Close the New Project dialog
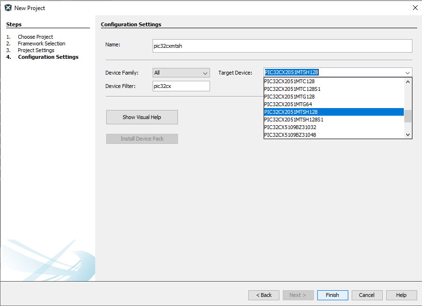422x306 pixels. pyautogui.click(x=415, y=8)
